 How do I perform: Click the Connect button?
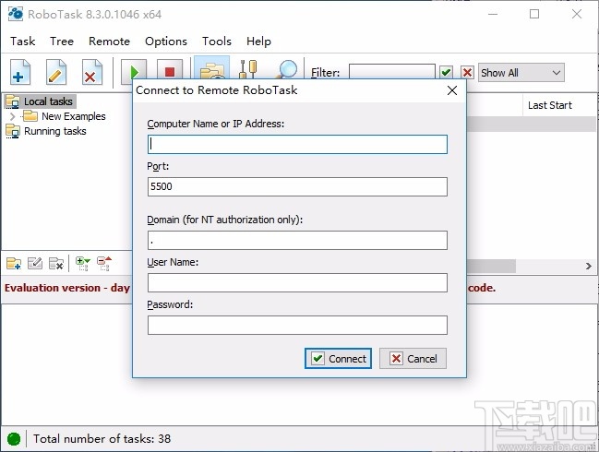point(338,359)
